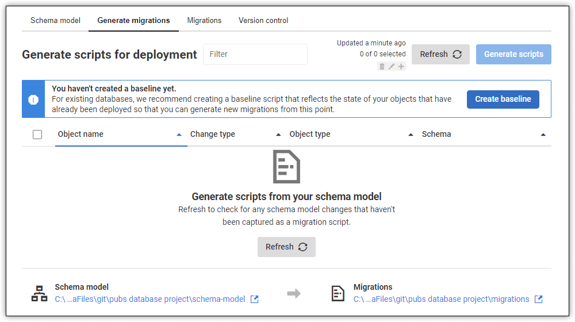
Task: Open the schema-model folder path link
Action: click(x=150, y=299)
